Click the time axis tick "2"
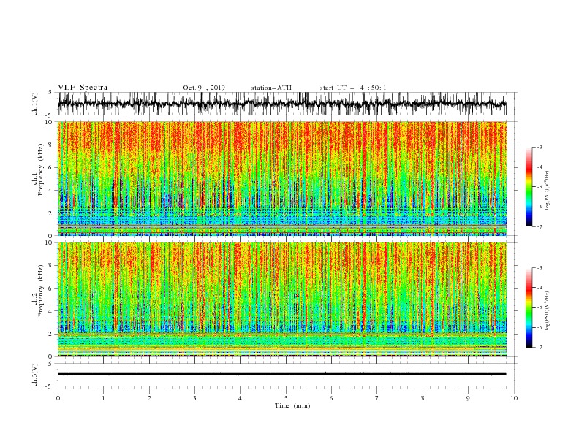This screenshot has height=447, width=579. pyautogui.click(x=149, y=398)
